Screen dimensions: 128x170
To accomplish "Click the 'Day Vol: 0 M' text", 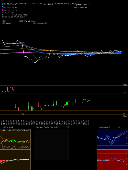I will coord(80,7).
